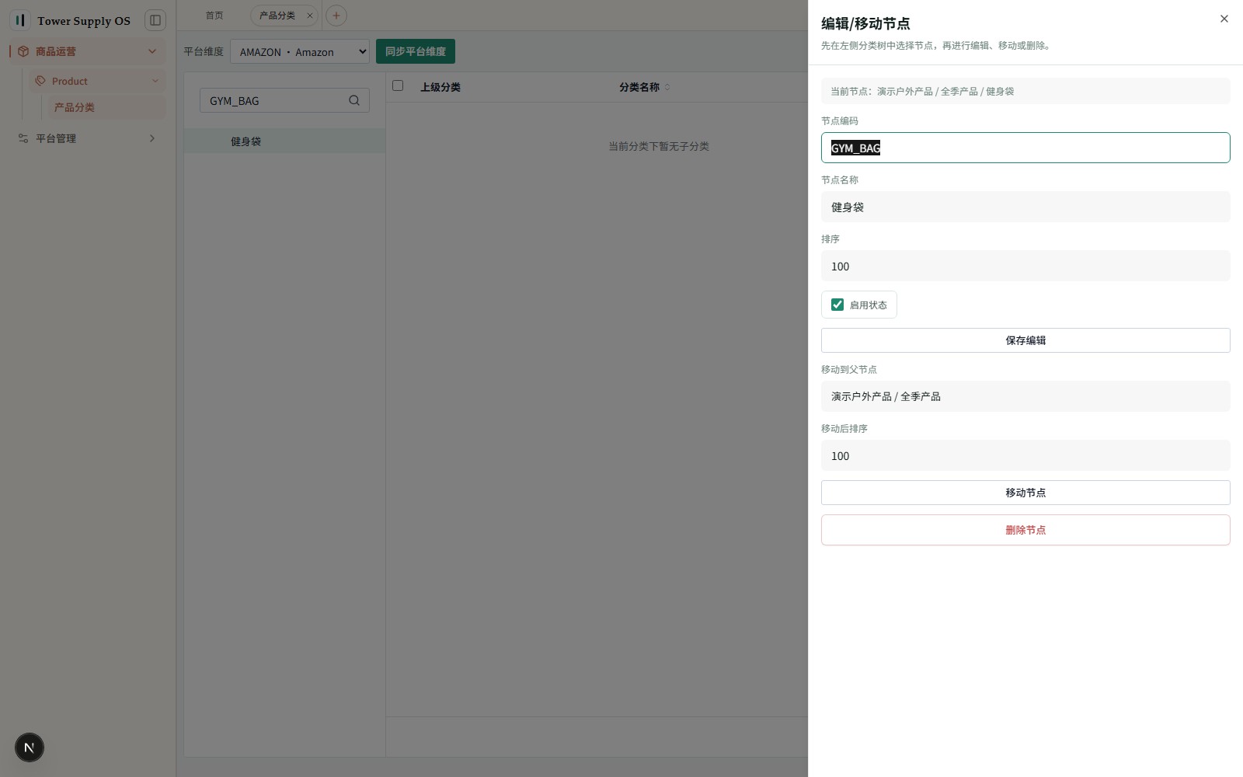Click the 平台维度 label
Image resolution: width=1243 pixels, height=777 pixels.
click(204, 51)
